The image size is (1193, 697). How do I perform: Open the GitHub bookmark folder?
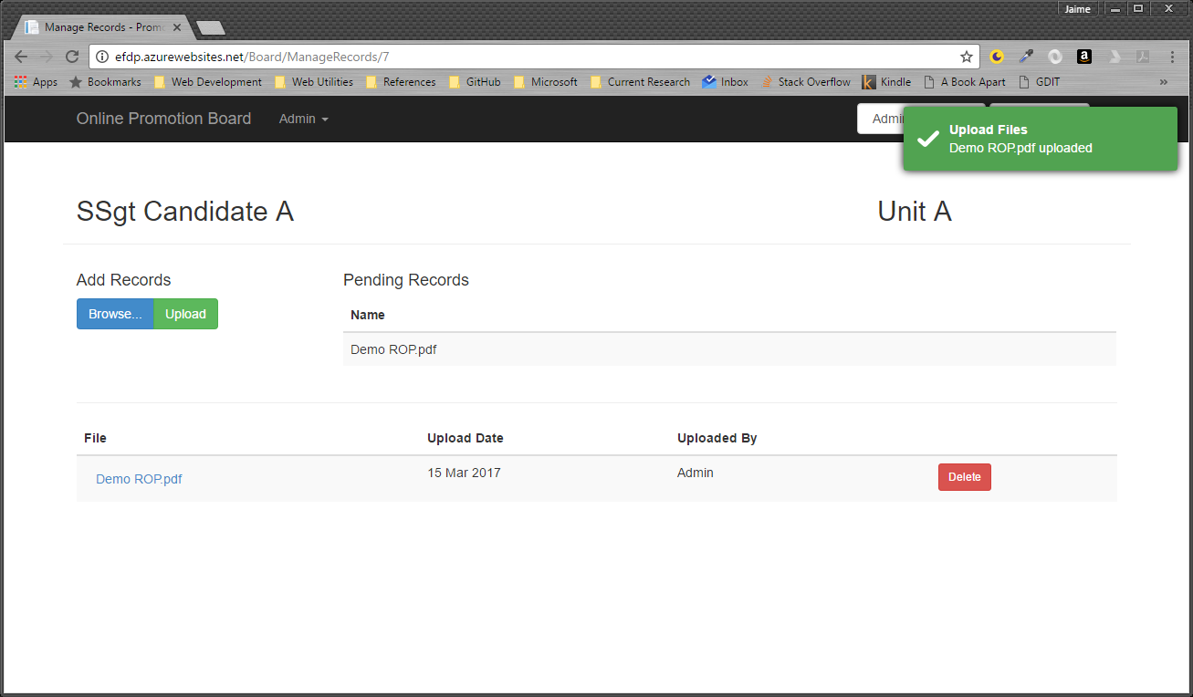pos(475,82)
